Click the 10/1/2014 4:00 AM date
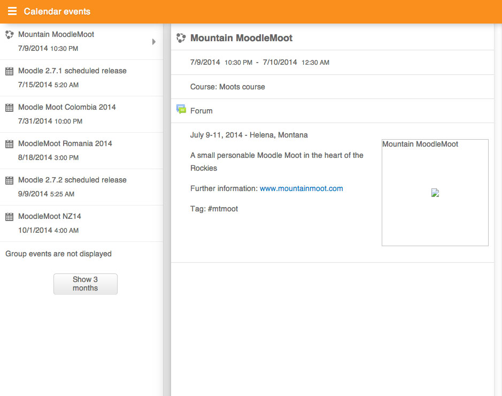 click(48, 230)
